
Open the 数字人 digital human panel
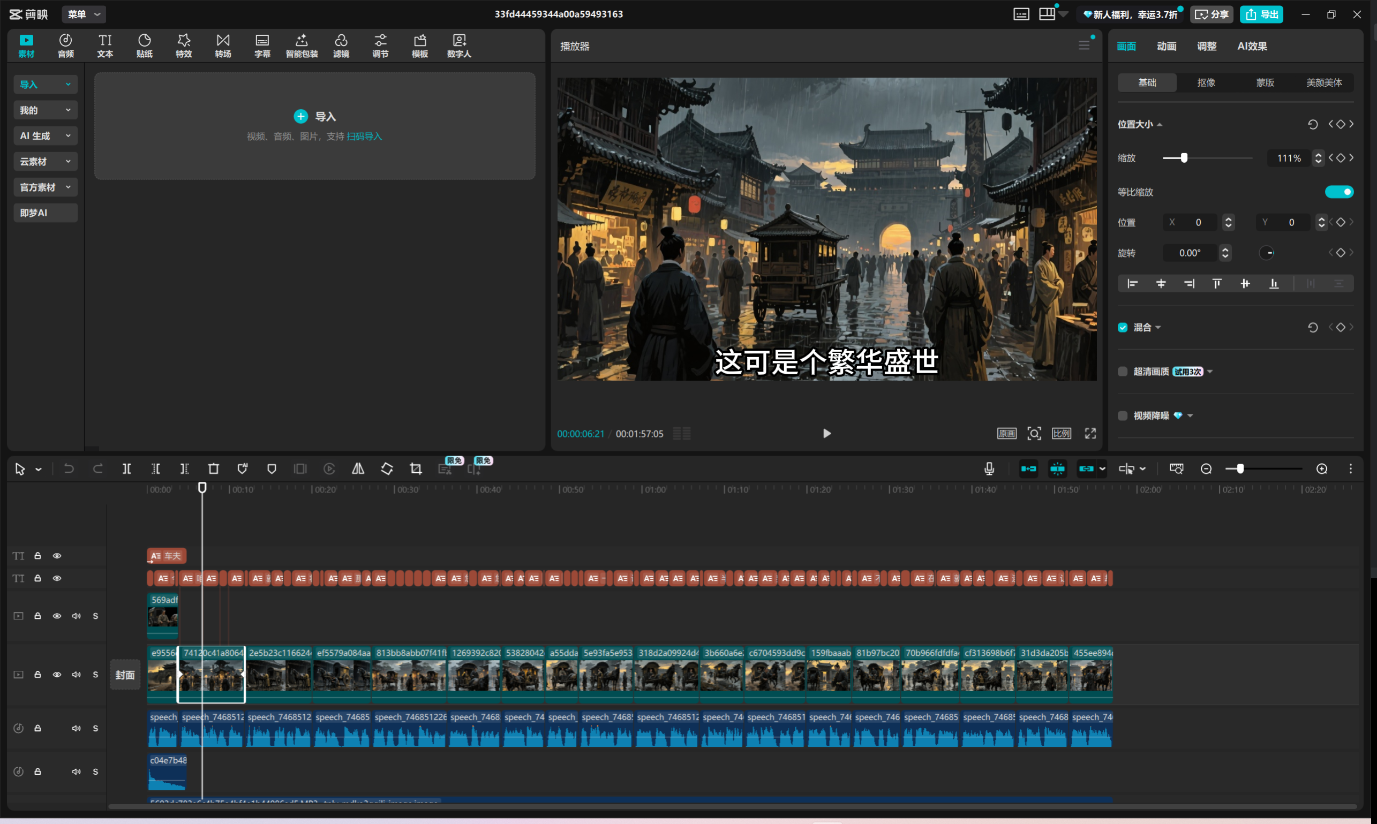coord(459,46)
